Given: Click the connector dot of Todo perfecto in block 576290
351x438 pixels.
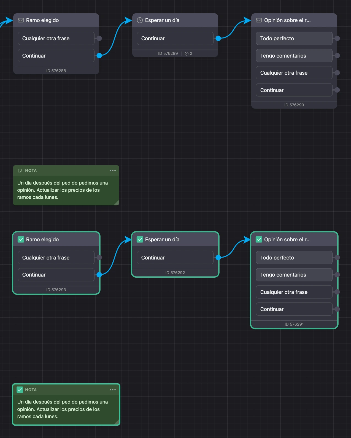Looking at the screenshot, I should click(x=337, y=38).
